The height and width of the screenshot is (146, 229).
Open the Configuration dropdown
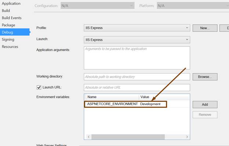97,6
